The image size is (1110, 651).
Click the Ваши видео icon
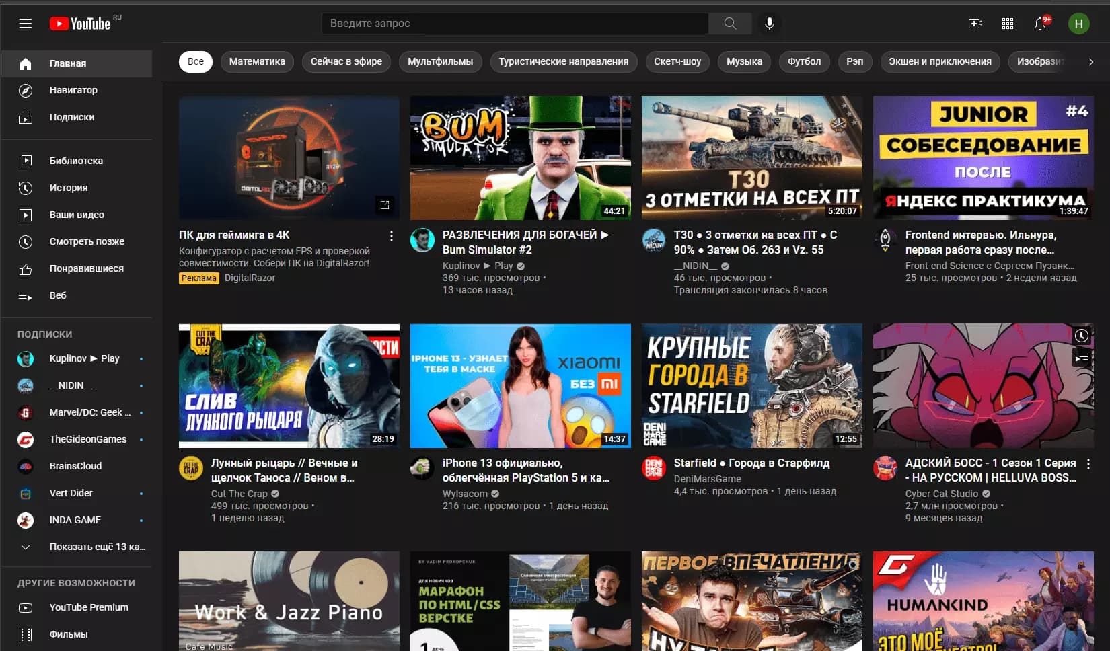[26, 215]
